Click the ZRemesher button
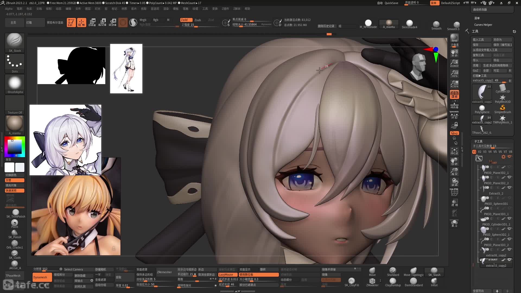521x293 pixels. [x=164, y=272]
